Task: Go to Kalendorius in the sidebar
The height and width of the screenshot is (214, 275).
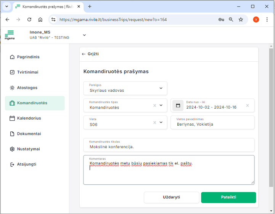Action: pos(29,118)
